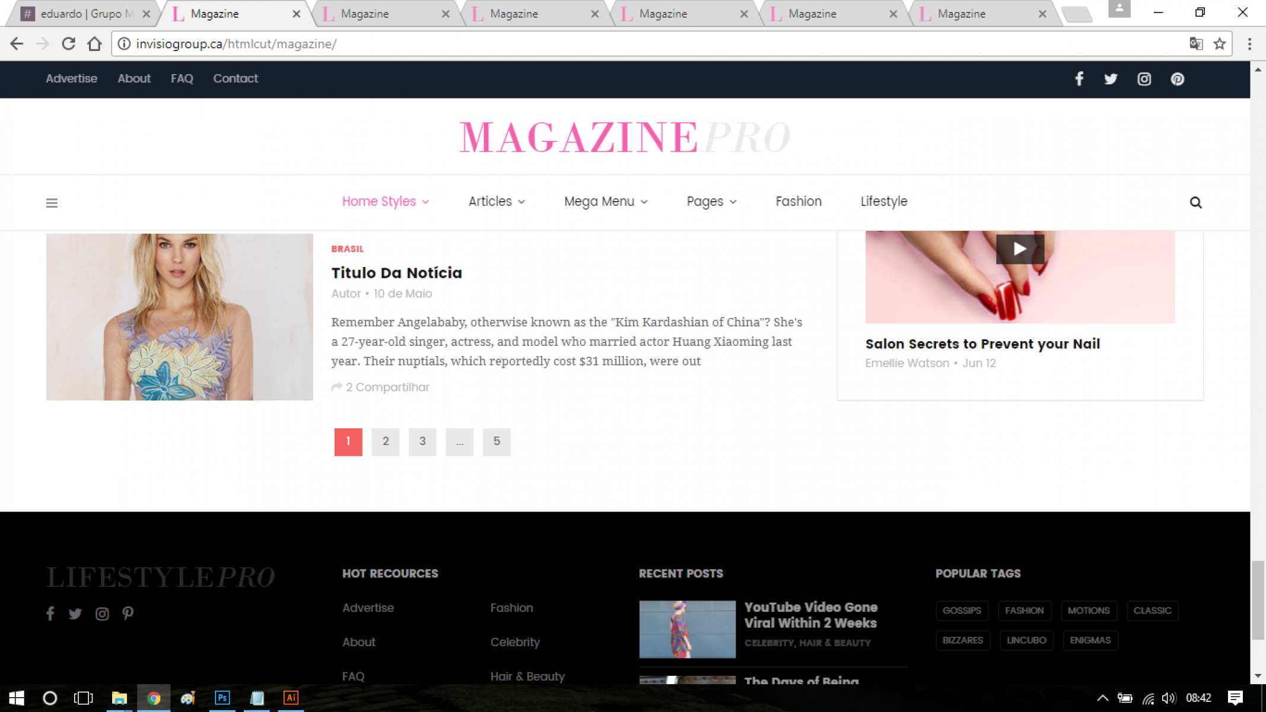Switch to Photoshop on taskbar

pyautogui.click(x=222, y=698)
